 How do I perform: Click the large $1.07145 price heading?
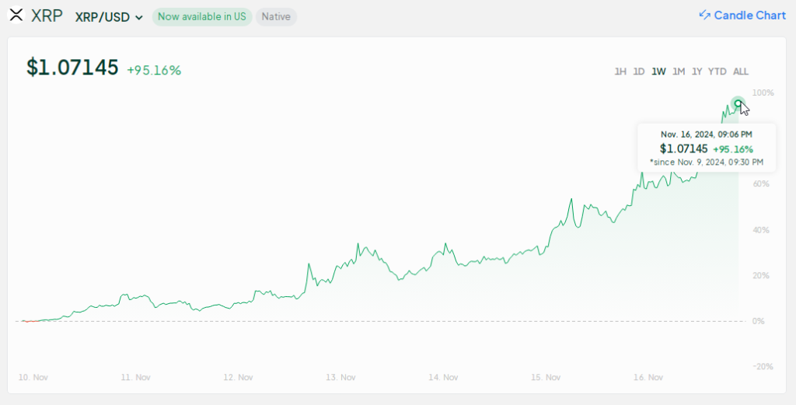pyautogui.click(x=72, y=68)
